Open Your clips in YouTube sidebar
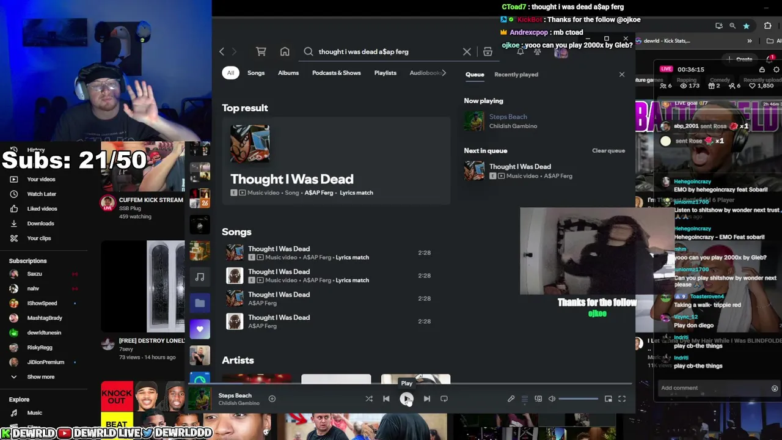Viewport: 782px width, 440px height. (x=39, y=238)
